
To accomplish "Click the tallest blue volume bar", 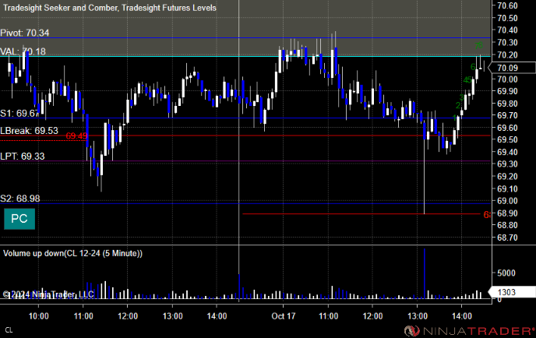I will coord(425,274).
